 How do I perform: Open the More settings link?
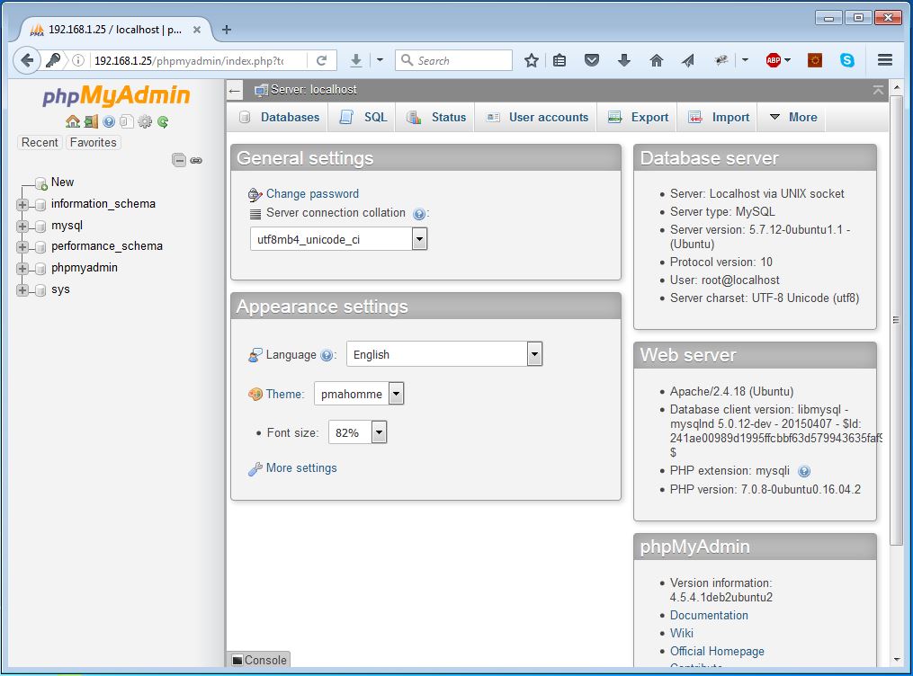[301, 467]
